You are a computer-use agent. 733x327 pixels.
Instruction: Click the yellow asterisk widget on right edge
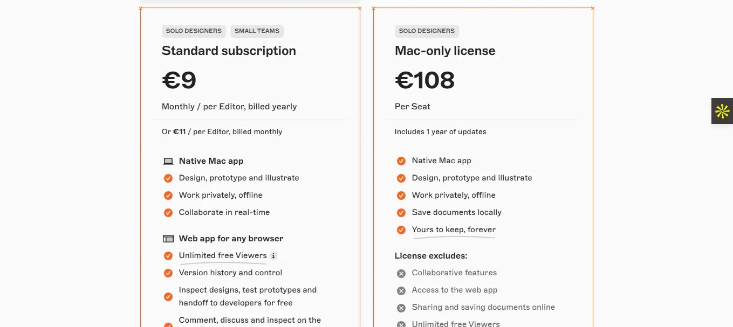click(722, 112)
